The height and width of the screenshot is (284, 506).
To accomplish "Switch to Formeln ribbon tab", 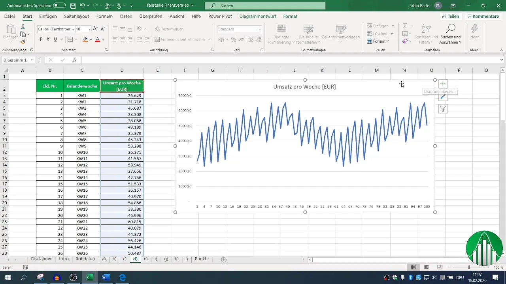I will click(x=104, y=17).
